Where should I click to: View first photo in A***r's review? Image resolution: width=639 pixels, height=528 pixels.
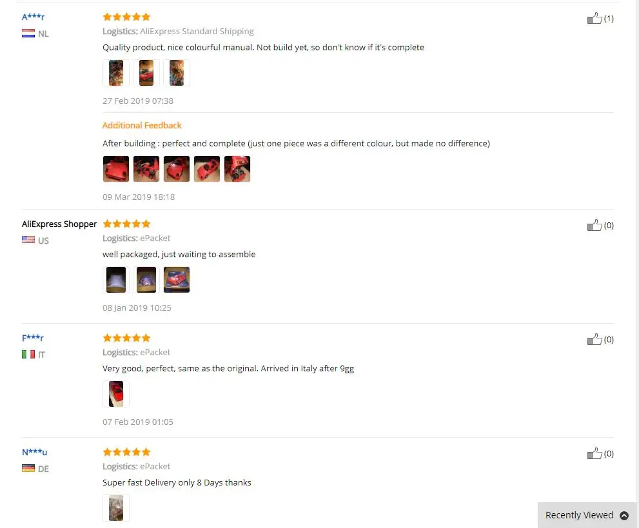coord(116,73)
